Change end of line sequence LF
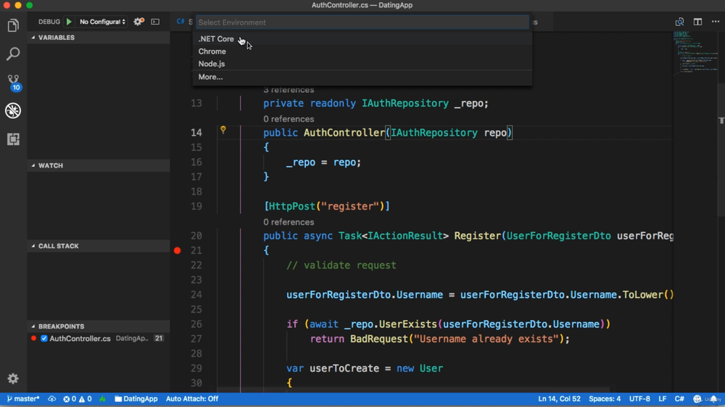Image resolution: width=725 pixels, height=407 pixels. (x=663, y=399)
